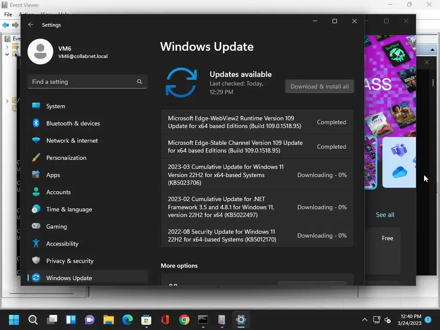Select Edge-Stable Channel update entry
The width and height of the screenshot is (440, 330).
coord(257,147)
